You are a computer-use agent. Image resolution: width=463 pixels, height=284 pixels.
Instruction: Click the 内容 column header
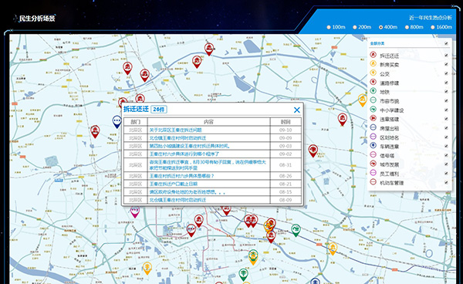208,122
